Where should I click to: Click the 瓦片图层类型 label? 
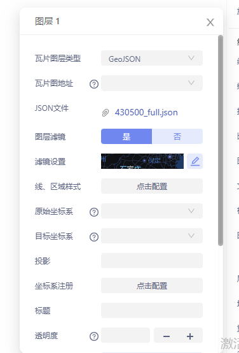pos(58,59)
